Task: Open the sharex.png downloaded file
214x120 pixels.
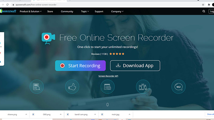Action: click(12, 114)
